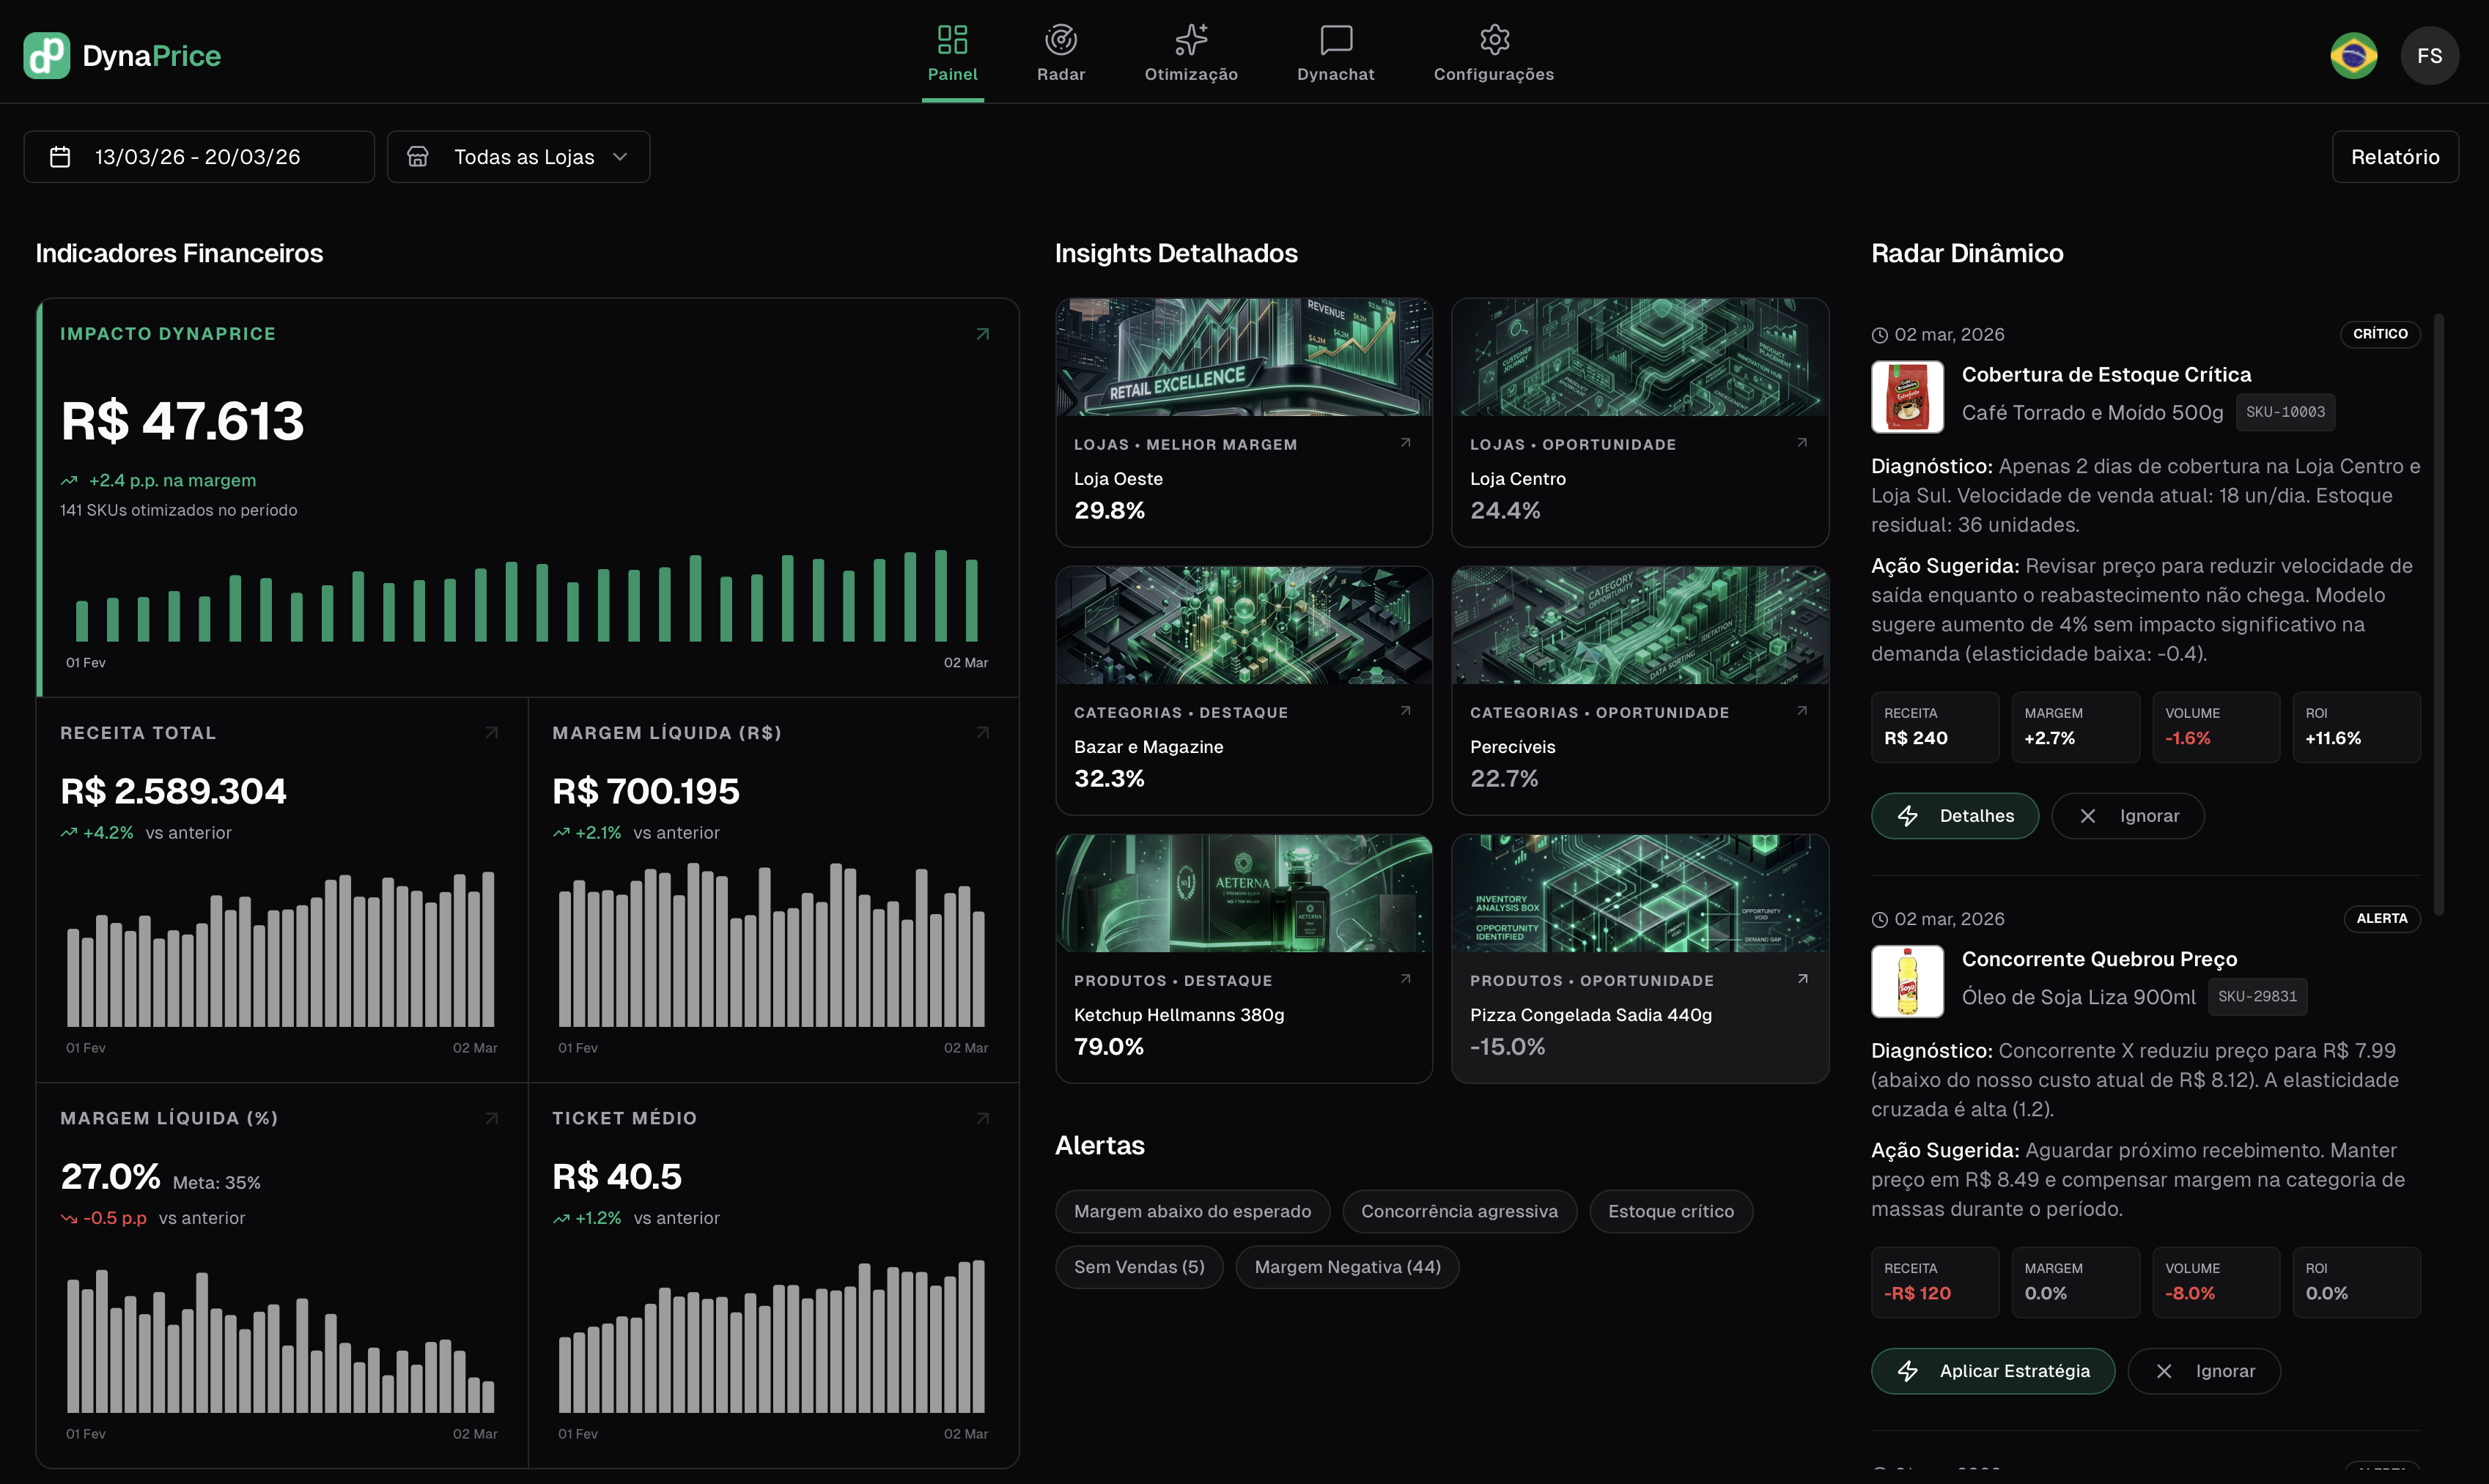Click the Relatório button
The height and width of the screenshot is (1484, 2489).
click(x=2395, y=156)
